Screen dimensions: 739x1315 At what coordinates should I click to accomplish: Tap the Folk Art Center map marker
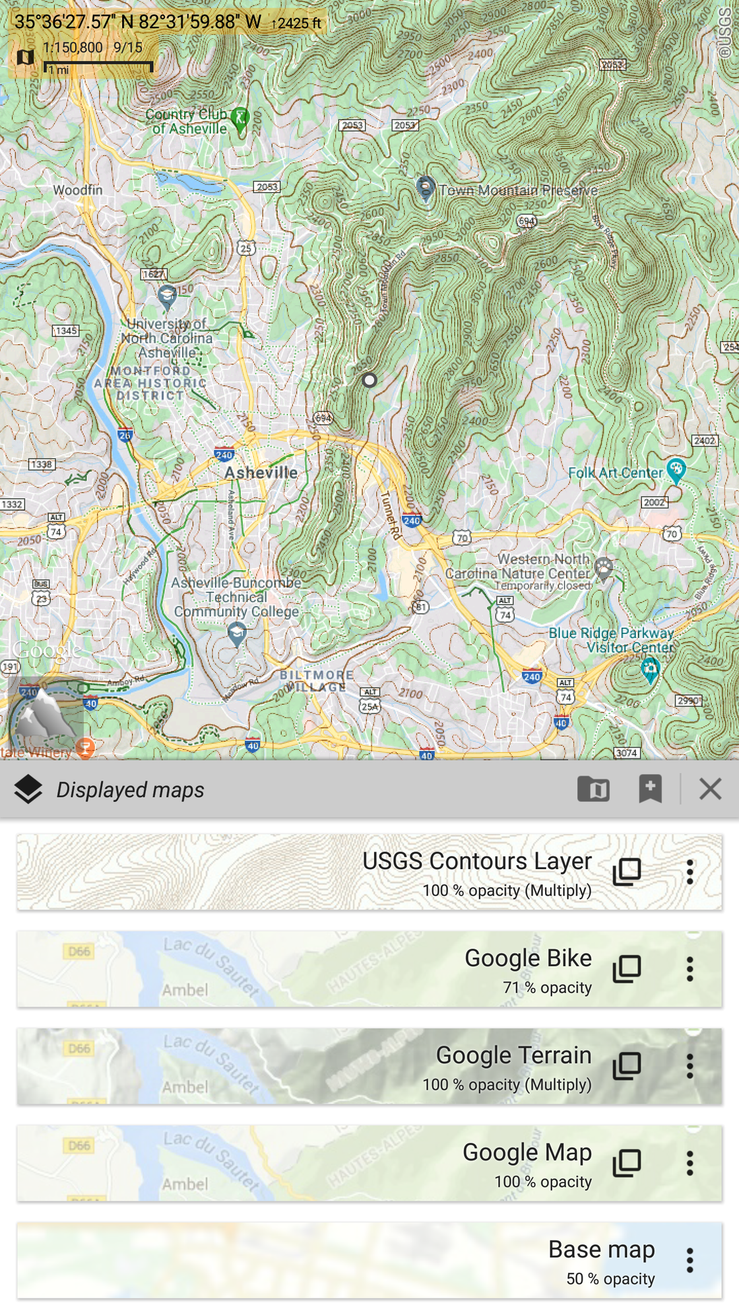point(676,471)
